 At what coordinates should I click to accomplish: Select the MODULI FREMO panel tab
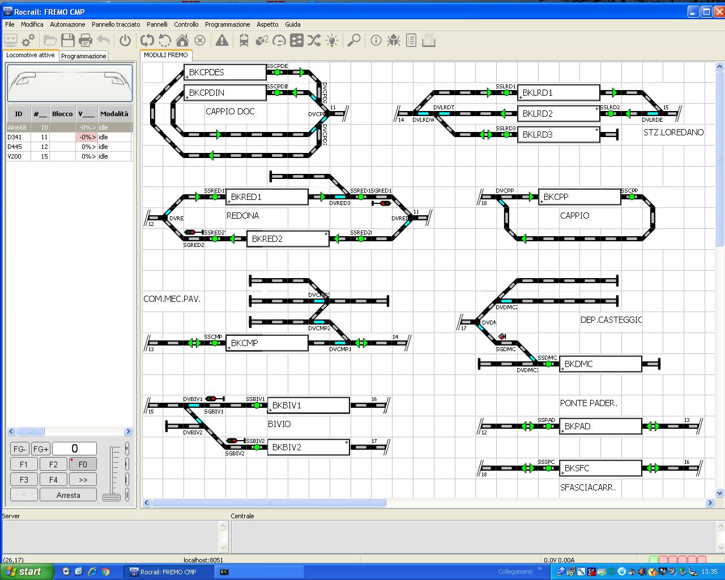pos(166,55)
